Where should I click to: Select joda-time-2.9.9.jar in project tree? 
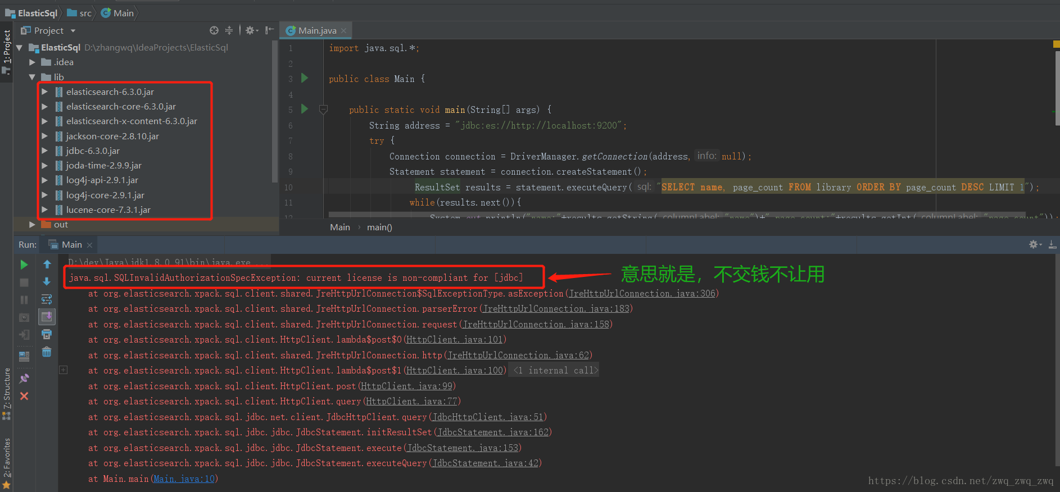[x=104, y=165]
